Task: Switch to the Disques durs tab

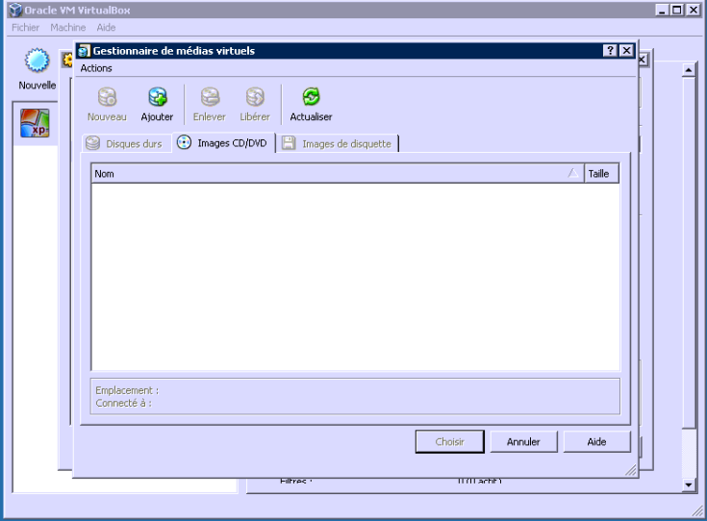Action: 123,143
